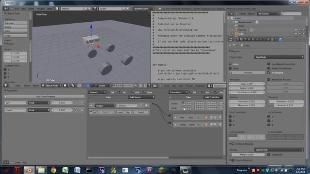Image resolution: width=310 pixels, height=174 pixels.
Task: Open the outliner editor type selector icon
Action: point(232,14)
